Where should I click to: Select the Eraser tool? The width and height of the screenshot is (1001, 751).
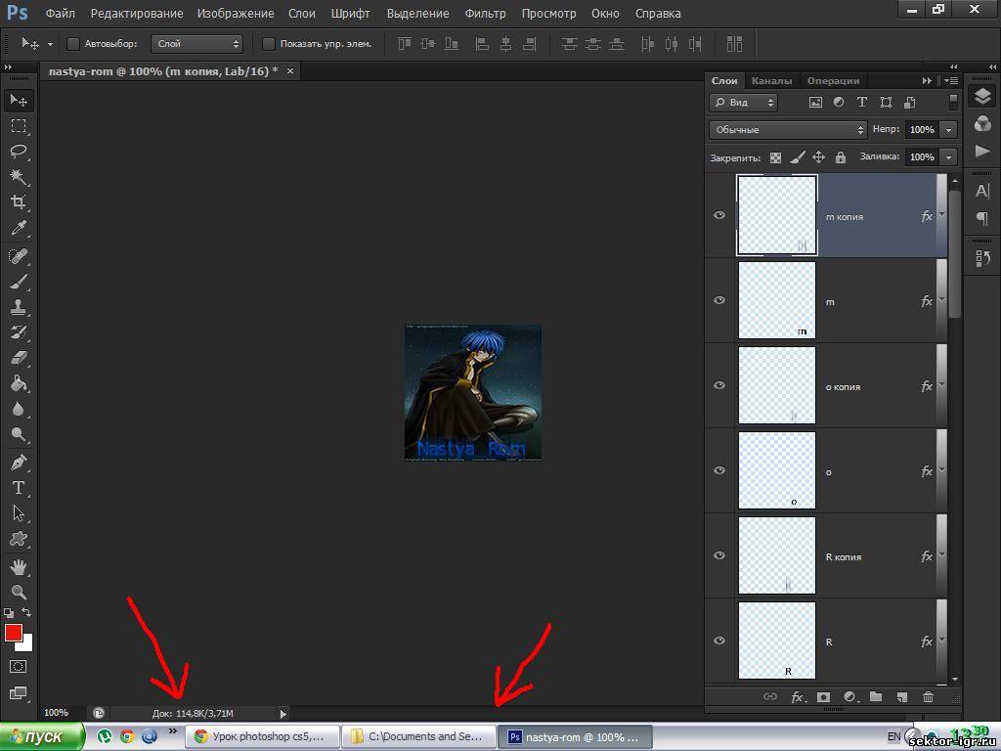point(19,358)
